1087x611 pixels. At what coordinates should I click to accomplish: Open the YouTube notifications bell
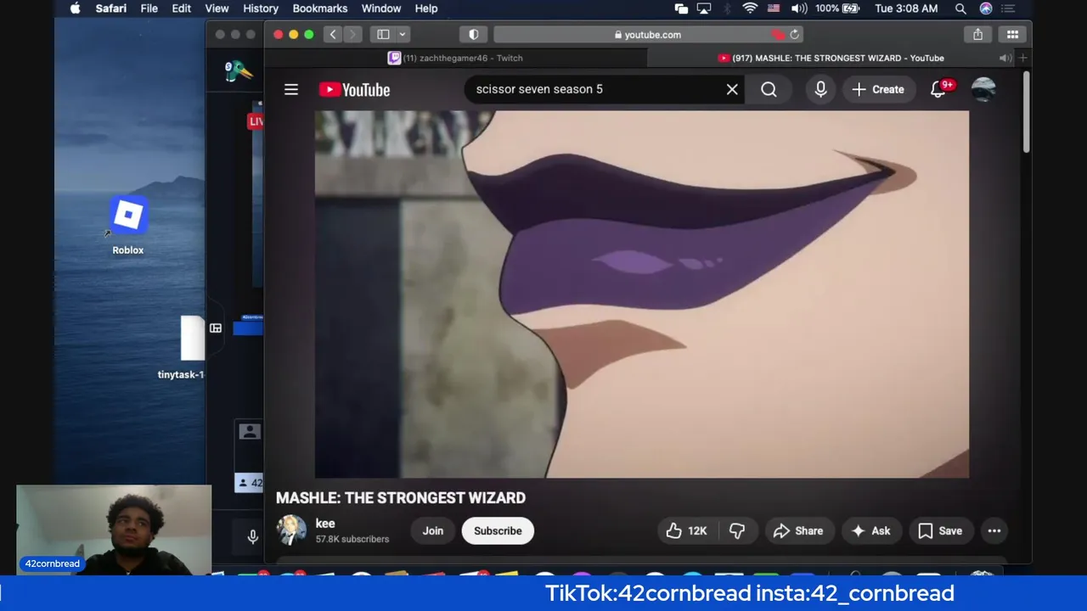click(x=938, y=89)
